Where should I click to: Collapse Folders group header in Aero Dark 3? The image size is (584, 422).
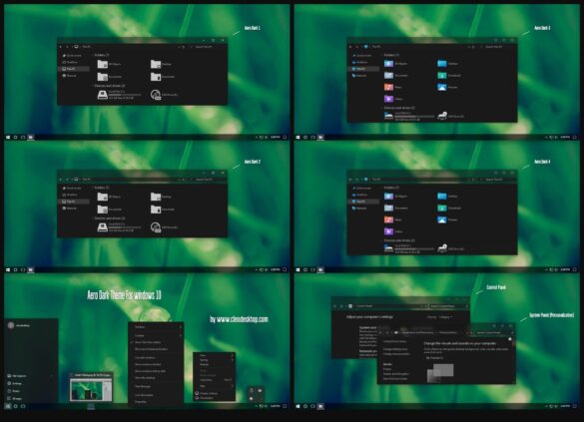(390, 55)
